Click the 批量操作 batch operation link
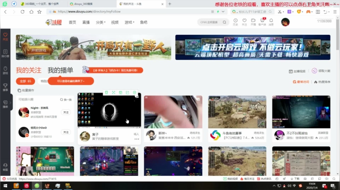The height and width of the screenshot is (190, 340). [26, 90]
